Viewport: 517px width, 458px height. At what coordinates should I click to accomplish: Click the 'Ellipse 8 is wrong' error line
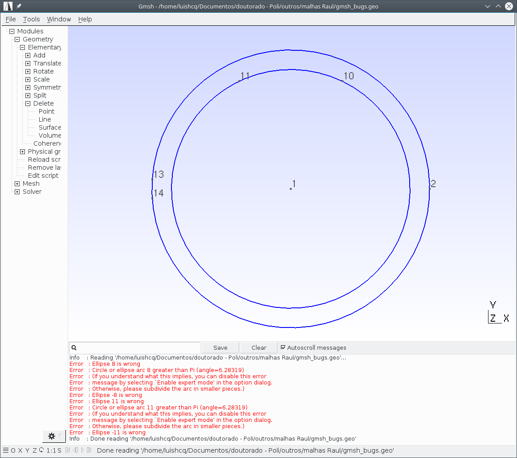click(105, 364)
